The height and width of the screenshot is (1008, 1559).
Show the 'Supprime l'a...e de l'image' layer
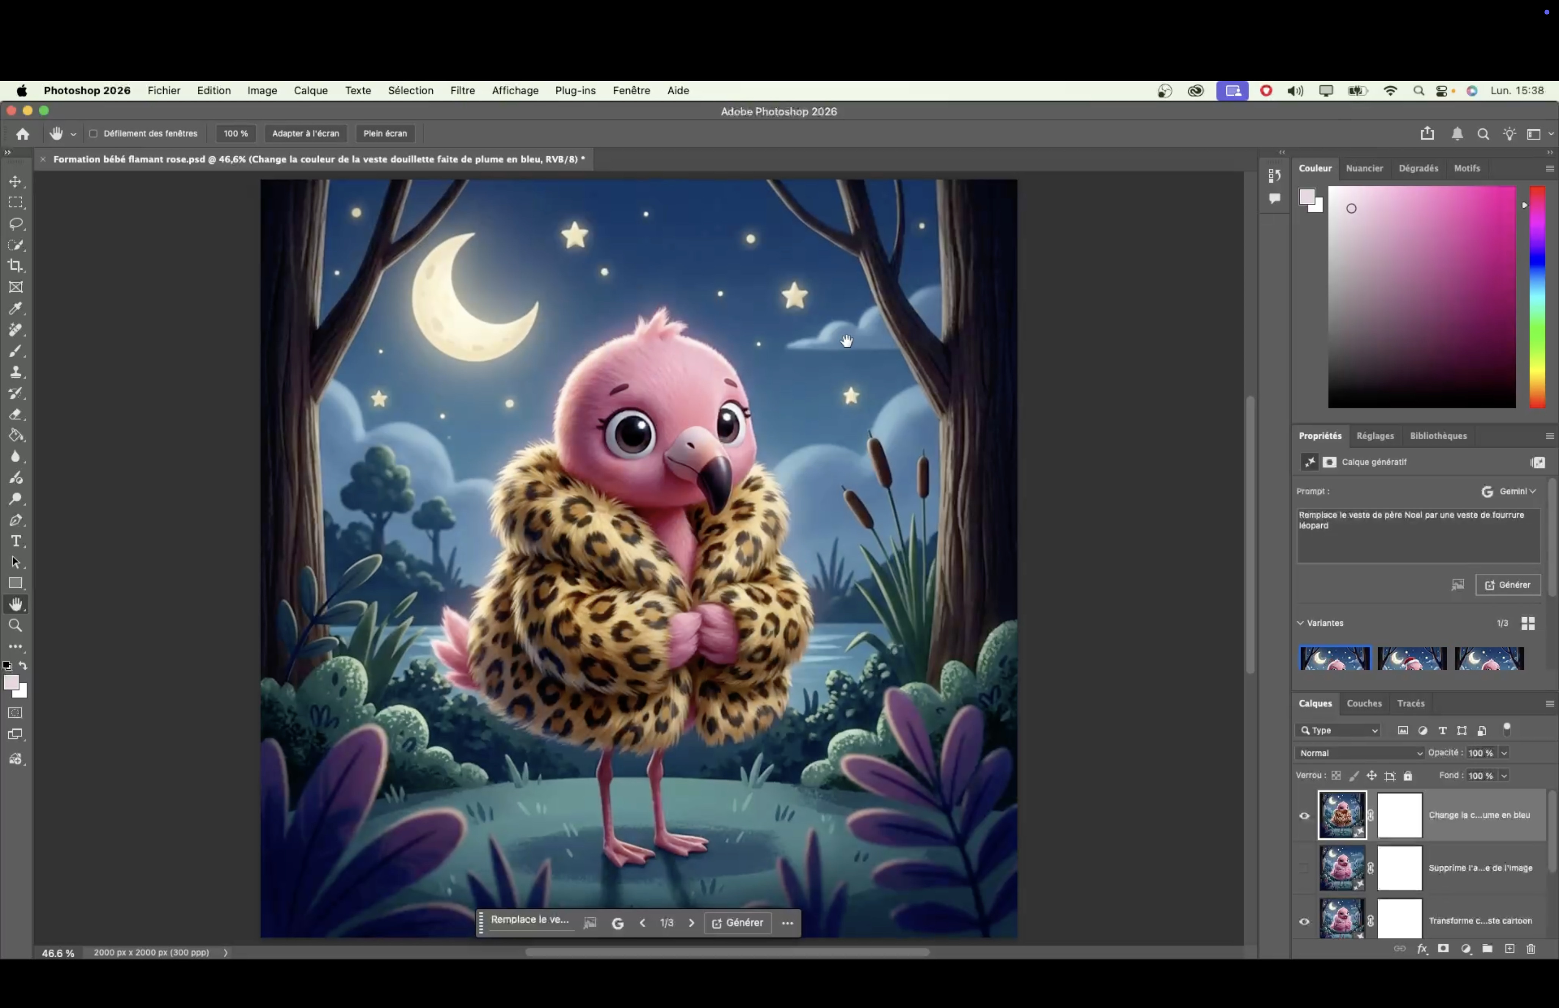coord(1305,868)
